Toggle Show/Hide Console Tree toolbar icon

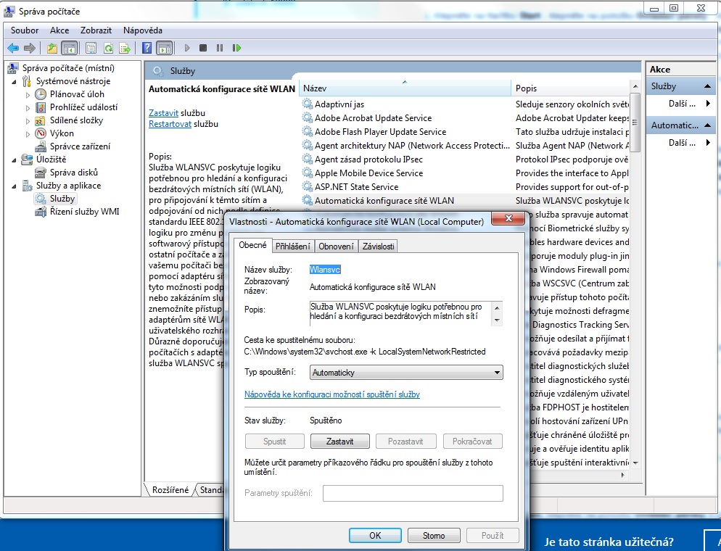pos(70,48)
